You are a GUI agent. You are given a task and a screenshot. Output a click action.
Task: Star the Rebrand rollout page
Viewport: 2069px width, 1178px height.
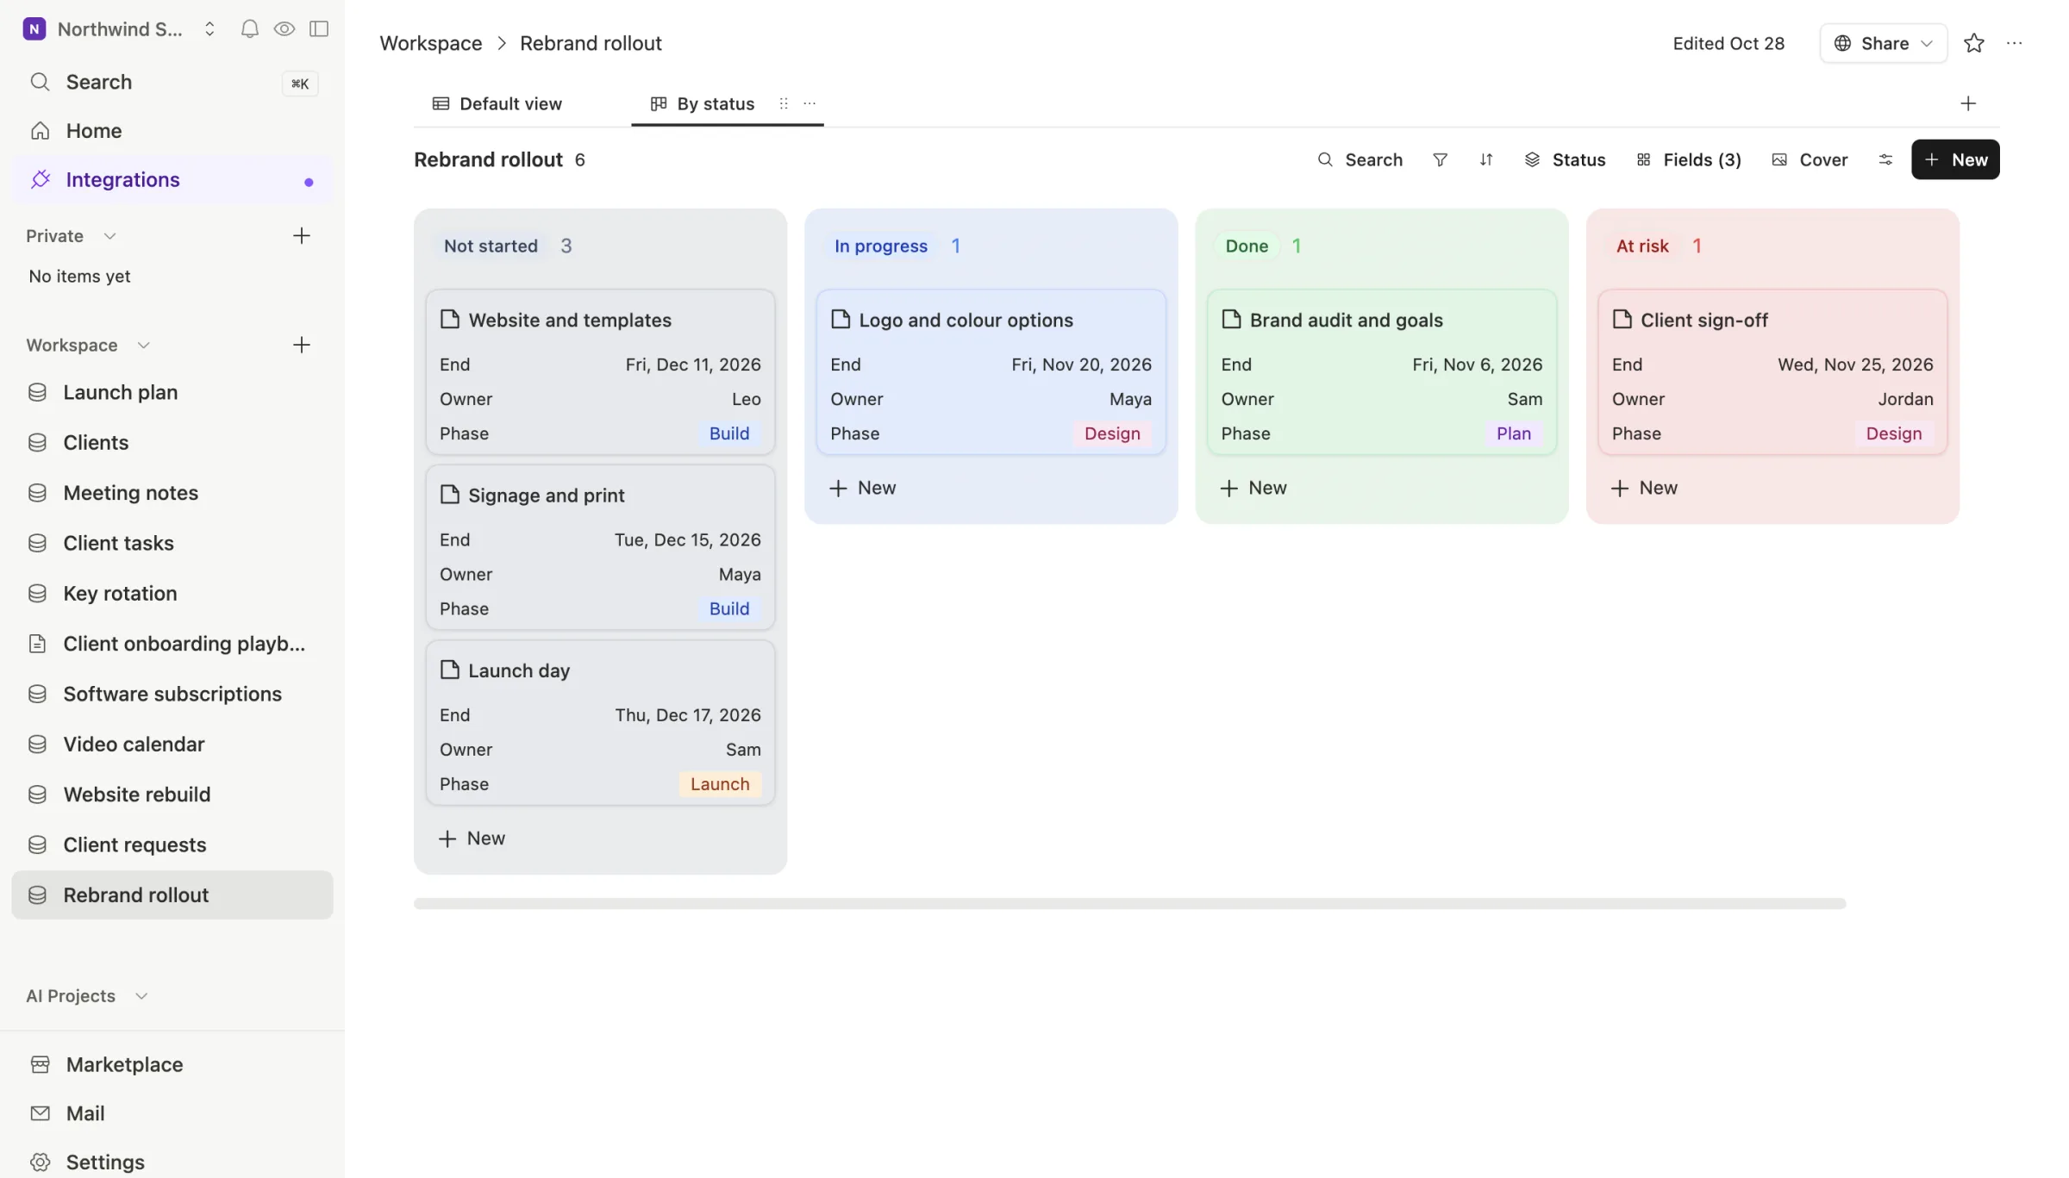1973,43
